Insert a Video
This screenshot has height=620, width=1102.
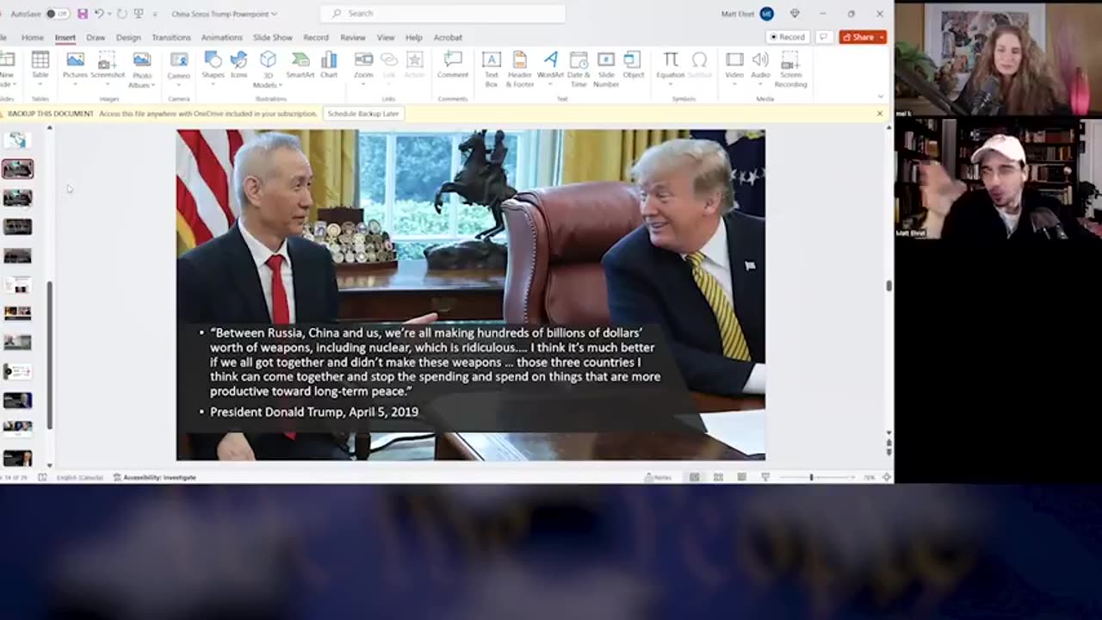[734, 66]
